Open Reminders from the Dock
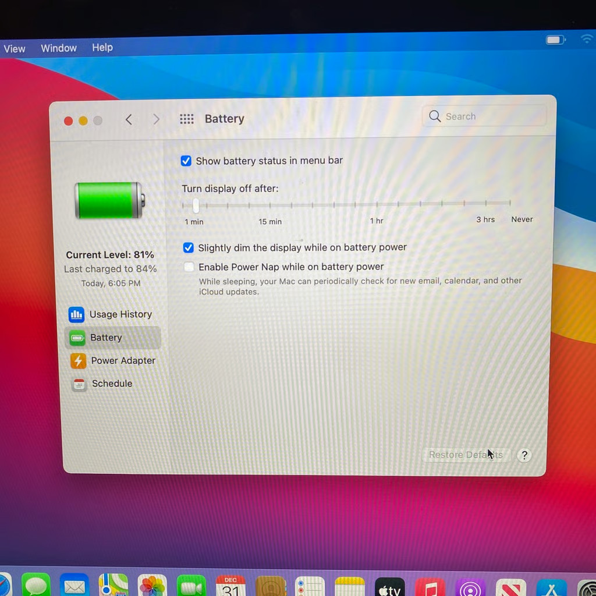The image size is (596, 596). click(x=310, y=587)
